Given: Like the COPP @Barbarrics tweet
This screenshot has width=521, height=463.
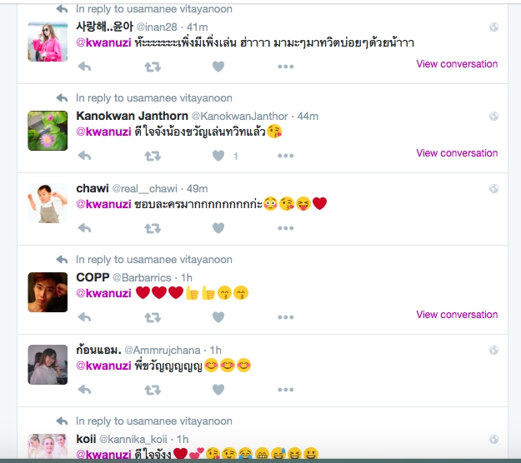Looking at the screenshot, I should point(218,317).
